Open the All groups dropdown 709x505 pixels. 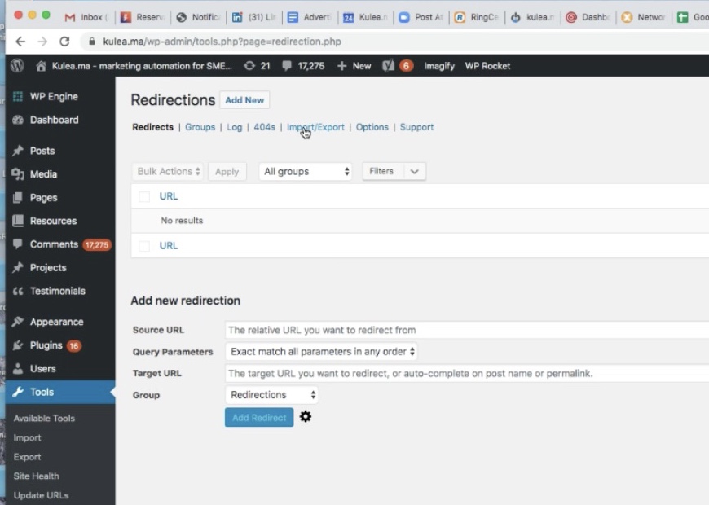pos(306,171)
